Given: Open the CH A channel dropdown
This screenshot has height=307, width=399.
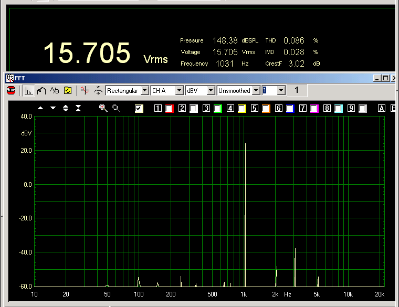Looking at the screenshot, I should 179,91.
